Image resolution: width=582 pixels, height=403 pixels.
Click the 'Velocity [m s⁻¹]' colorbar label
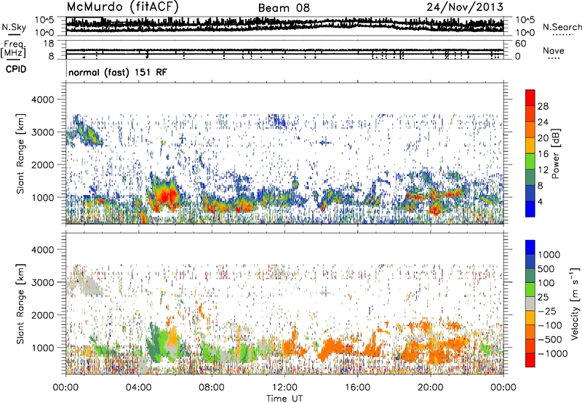pyautogui.click(x=575, y=303)
